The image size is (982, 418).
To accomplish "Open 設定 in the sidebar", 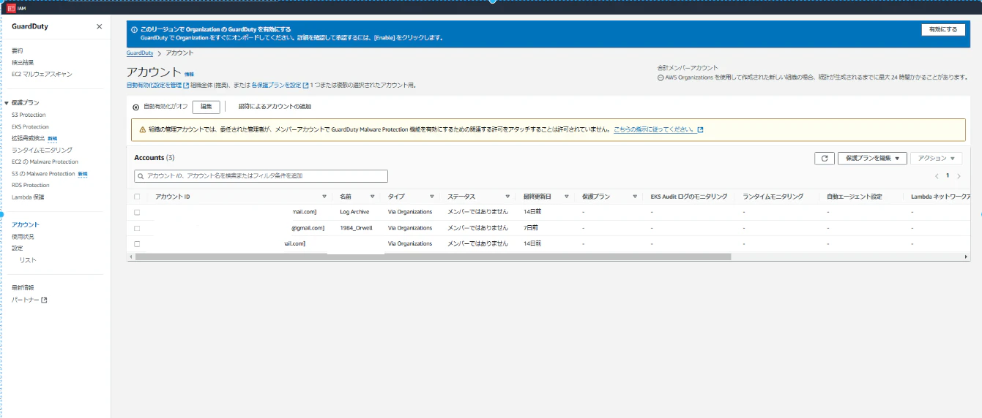I will tap(17, 248).
